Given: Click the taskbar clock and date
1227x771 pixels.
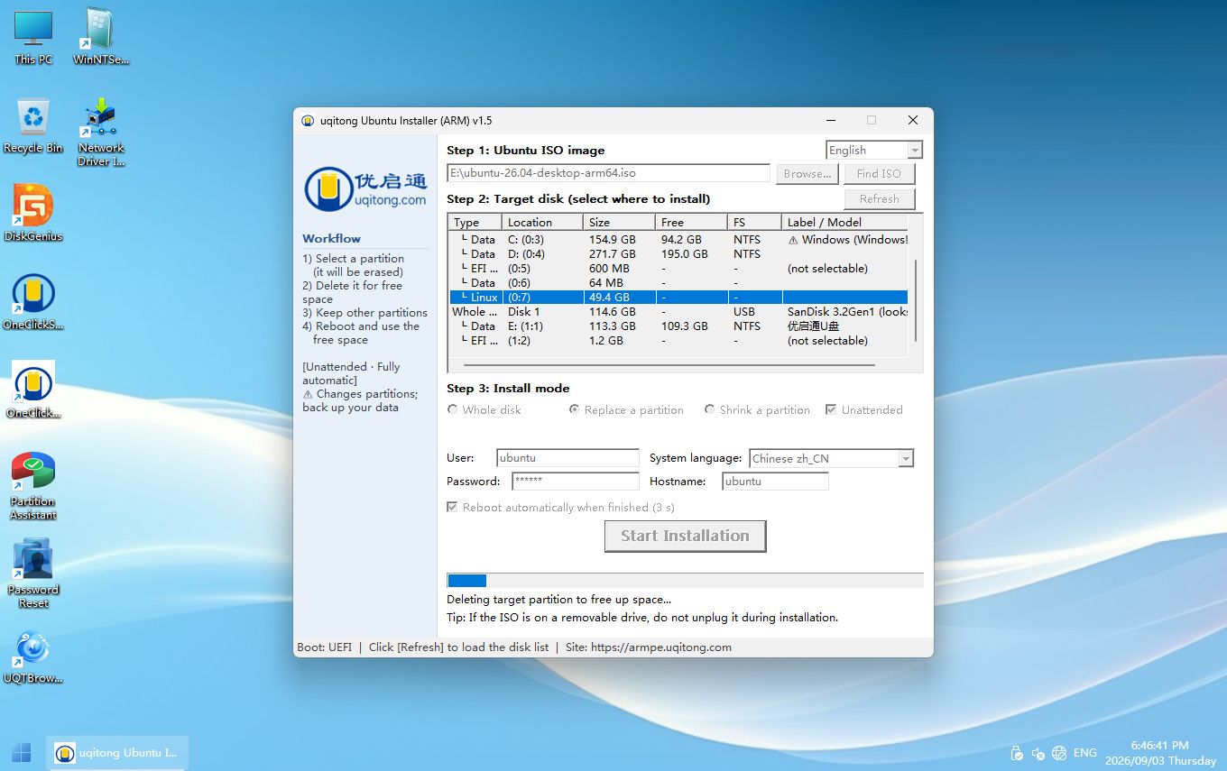Looking at the screenshot, I should pos(1160,753).
